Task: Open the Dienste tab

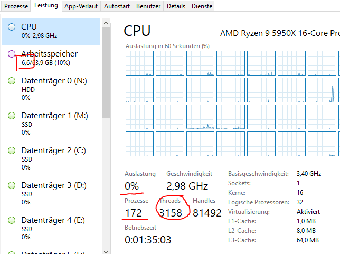Action: (202, 6)
